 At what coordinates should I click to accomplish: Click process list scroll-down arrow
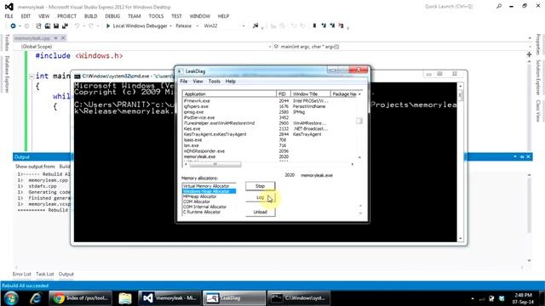[359, 157]
